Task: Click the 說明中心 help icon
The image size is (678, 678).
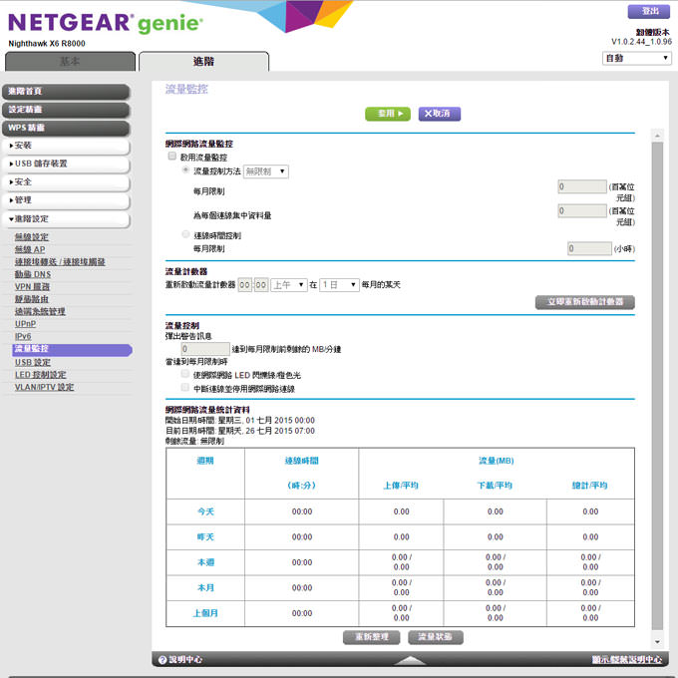Action: pyautogui.click(x=163, y=660)
